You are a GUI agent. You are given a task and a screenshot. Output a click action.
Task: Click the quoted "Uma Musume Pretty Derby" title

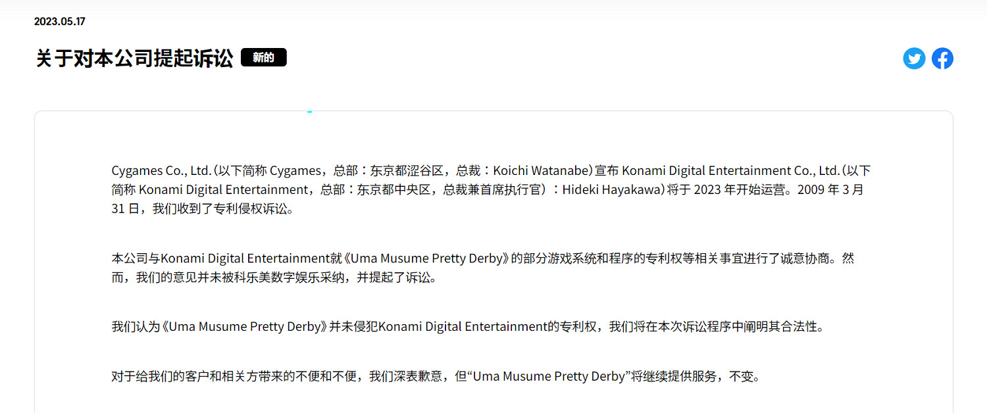[x=548, y=377]
